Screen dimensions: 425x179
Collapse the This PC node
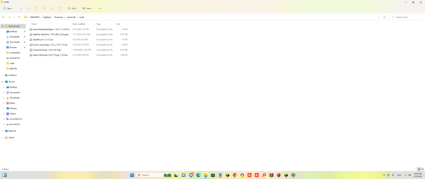click(3, 82)
